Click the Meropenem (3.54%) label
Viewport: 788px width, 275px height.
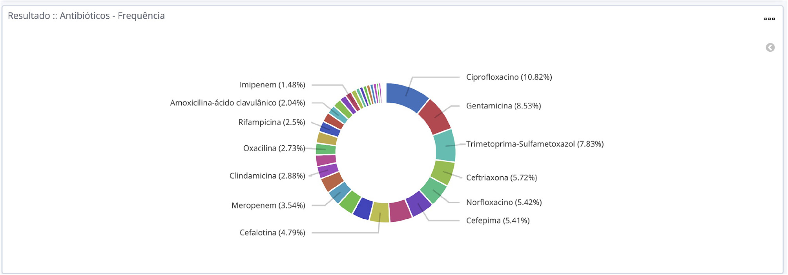(x=268, y=206)
